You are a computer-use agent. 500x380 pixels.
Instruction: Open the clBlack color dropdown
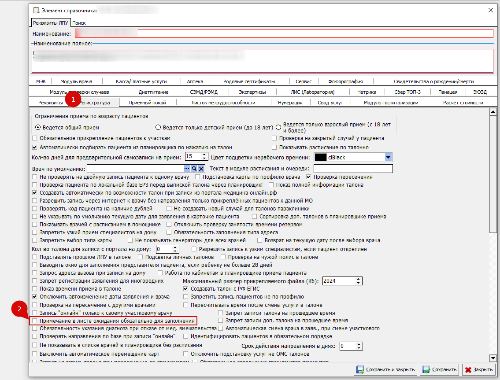(388, 157)
